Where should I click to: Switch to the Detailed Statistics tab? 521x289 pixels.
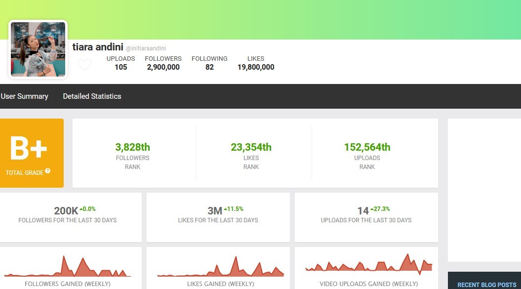[x=92, y=96]
